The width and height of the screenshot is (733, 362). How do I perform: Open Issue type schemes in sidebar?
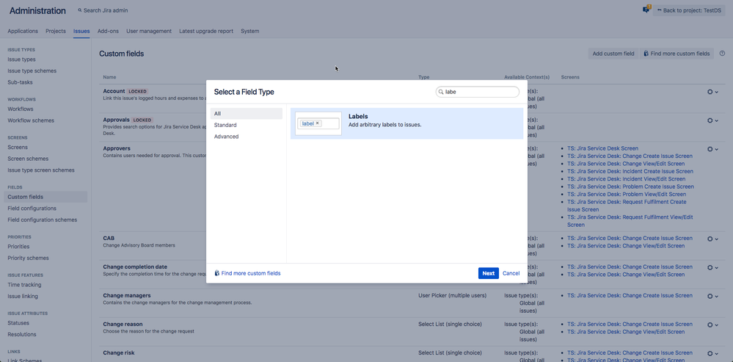(32, 70)
